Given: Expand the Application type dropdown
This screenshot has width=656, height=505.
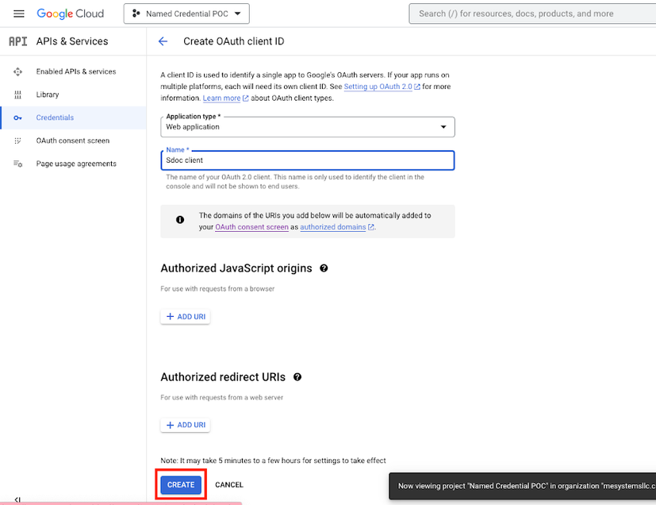Looking at the screenshot, I should (308, 127).
